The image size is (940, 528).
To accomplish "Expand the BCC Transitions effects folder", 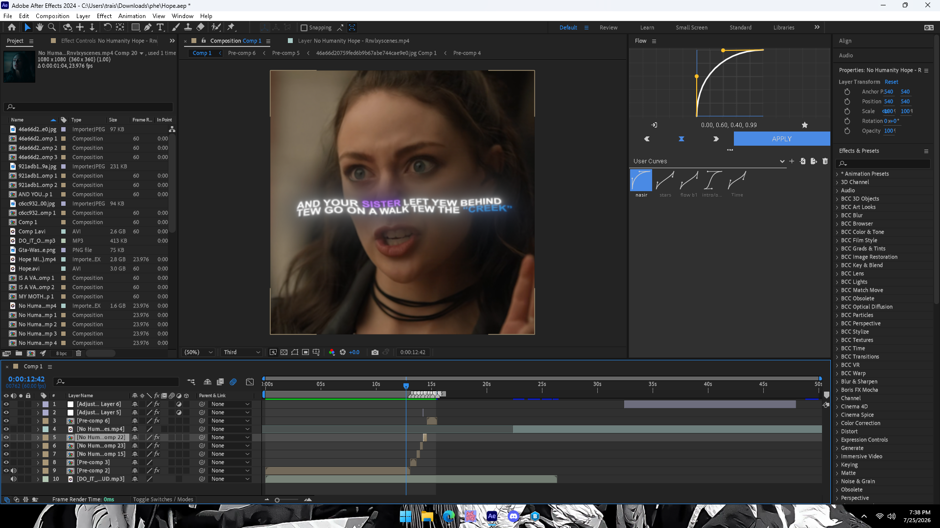I will click(837, 357).
